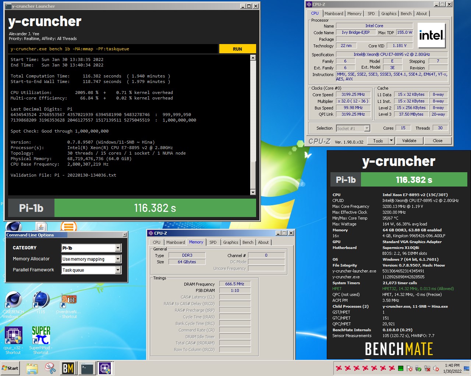Switch to Mainboard tab in top CPU-Z
Image resolution: width=471 pixels, height=376 pixels.
pyautogui.click(x=334, y=14)
